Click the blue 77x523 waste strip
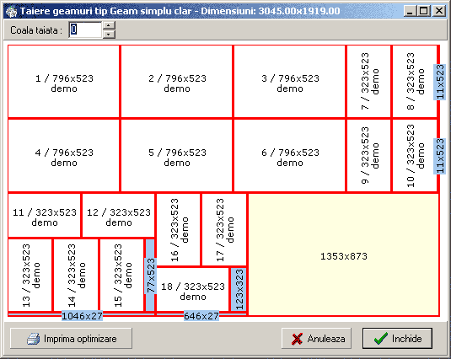Screen dimensions: 451x359 (150, 275)
